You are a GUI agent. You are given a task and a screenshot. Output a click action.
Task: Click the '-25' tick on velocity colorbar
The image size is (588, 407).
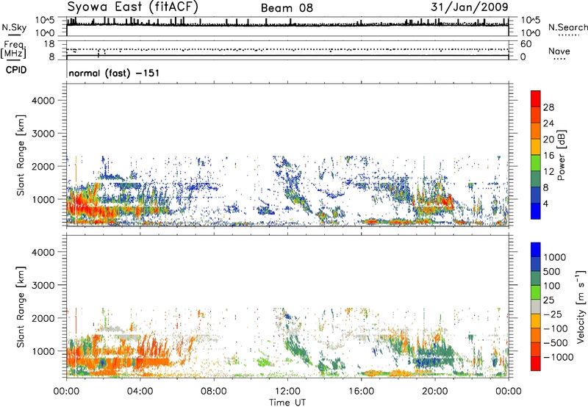553,314
